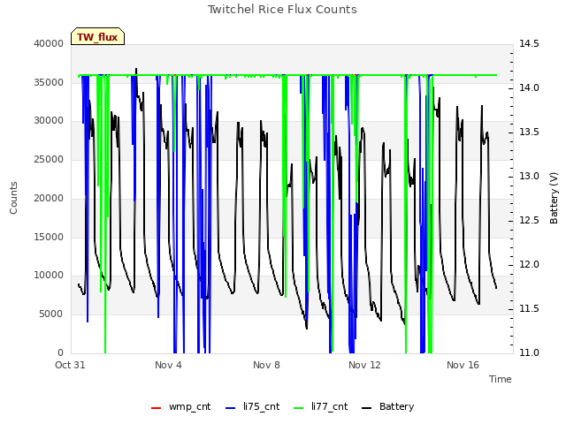Image resolution: width=566 pixels, height=424 pixels.
Task: Click the Nov 4 date tick label
Action: tap(168, 365)
